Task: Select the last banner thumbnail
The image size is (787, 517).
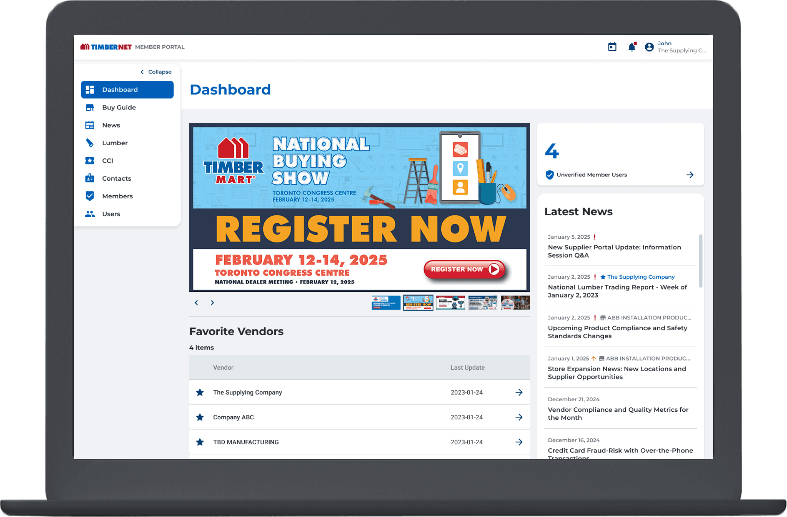Action: (x=515, y=302)
